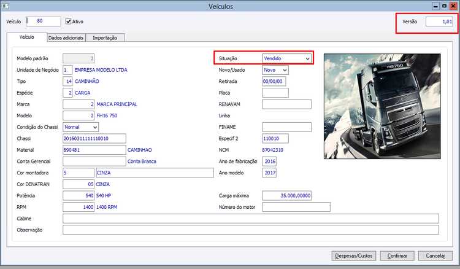Open the Importação tab
Image resolution: width=460 pixels, height=269 pixels.
click(105, 37)
